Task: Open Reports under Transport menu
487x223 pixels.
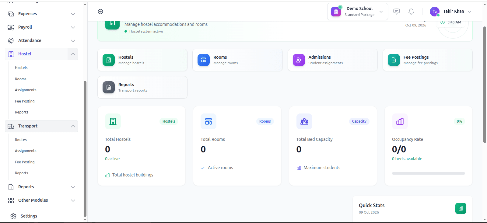Action: point(22,173)
